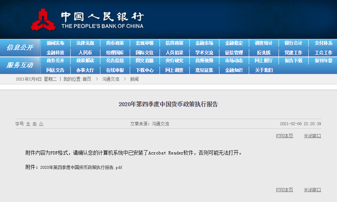Open the 货币政策 menu item
This screenshot has height=202, width=337.
tap(115, 43)
